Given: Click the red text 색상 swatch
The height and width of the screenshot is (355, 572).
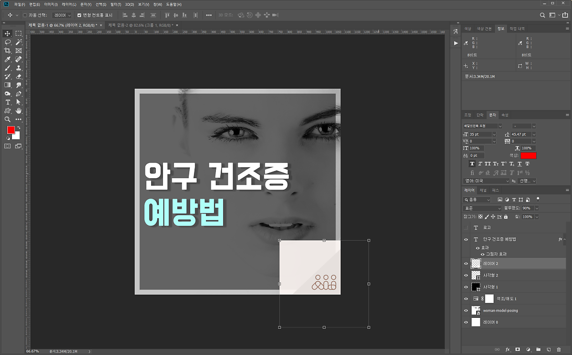Looking at the screenshot, I should [x=529, y=155].
